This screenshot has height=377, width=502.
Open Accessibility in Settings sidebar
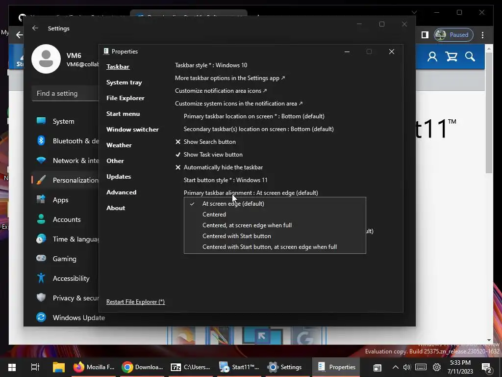[x=65, y=278]
